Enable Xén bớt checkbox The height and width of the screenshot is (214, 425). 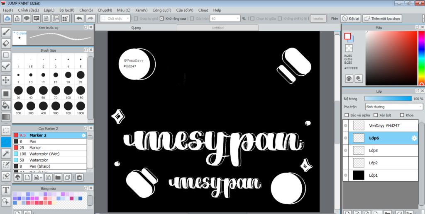coord(376,115)
